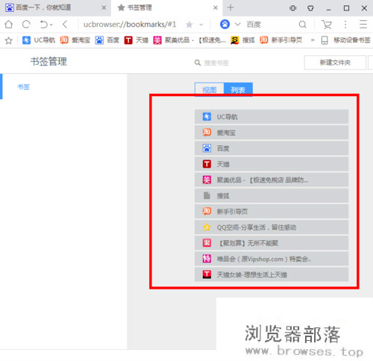This screenshot has width=373, height=361.
Task: Switch to the 视图 view tab
Action: 210,90
